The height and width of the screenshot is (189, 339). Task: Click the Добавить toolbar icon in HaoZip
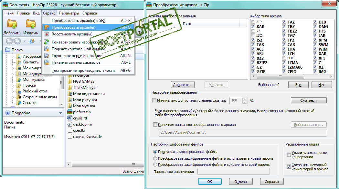pyautogui.click(x=12, y=24)
